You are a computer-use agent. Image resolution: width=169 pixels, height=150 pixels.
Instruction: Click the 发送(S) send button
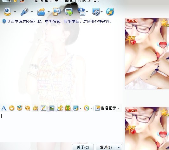pyautogui.click(x=106, y=147)
